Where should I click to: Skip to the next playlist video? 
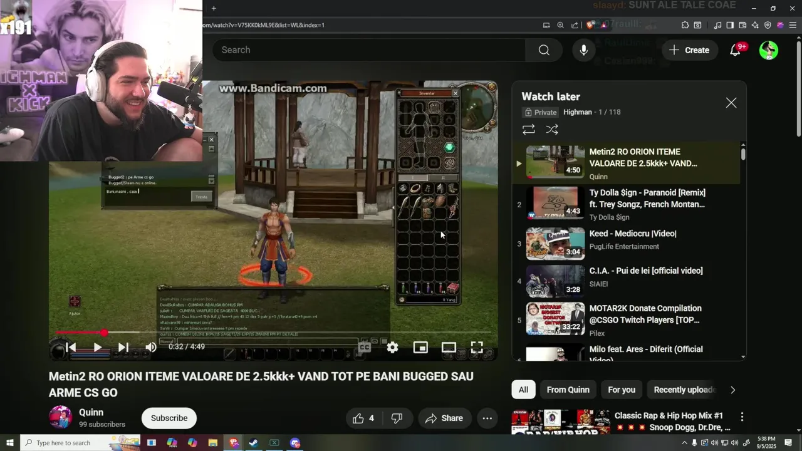(x=123, y=347)
